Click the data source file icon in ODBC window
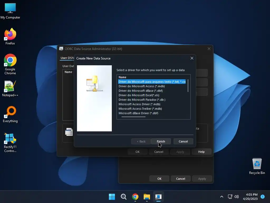Viewport: 270px width, 203px height. tap(69, 132)
